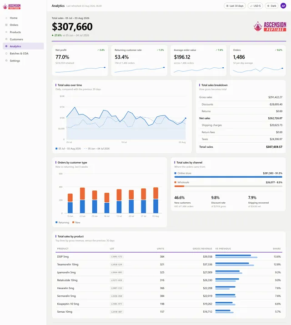
Task: Open the Average order value $196.12 card
Action: (198, 60)
